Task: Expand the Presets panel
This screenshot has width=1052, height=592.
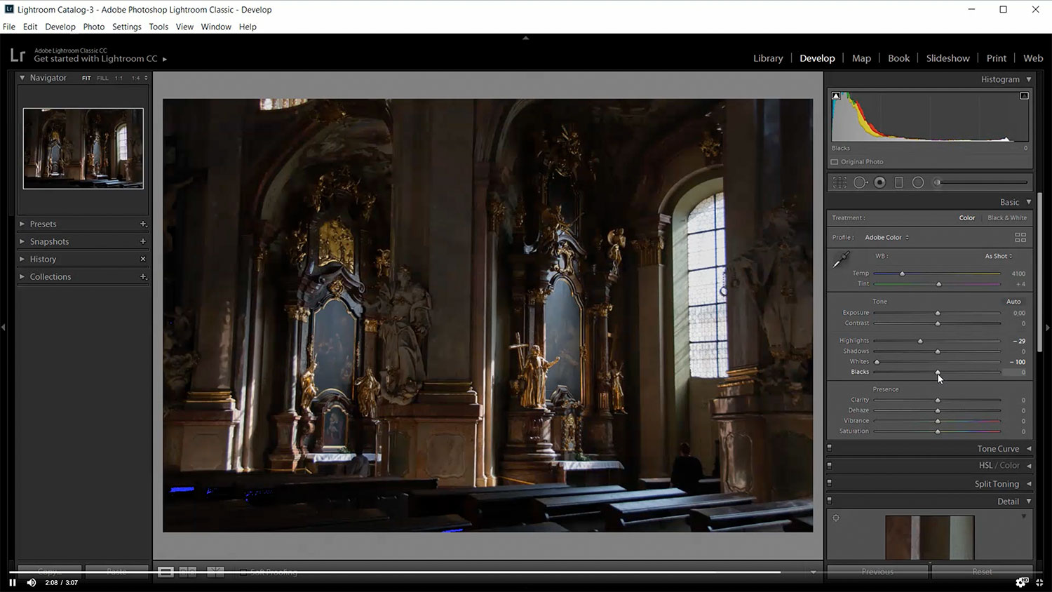Action: (43, 224)
